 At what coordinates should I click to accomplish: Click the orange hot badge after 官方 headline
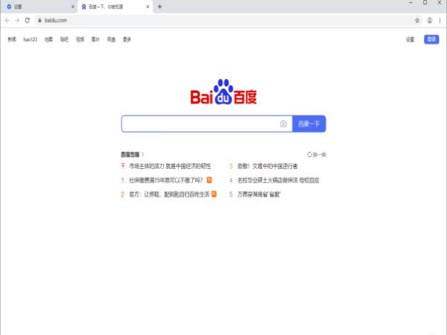click(x=214, y=194)
